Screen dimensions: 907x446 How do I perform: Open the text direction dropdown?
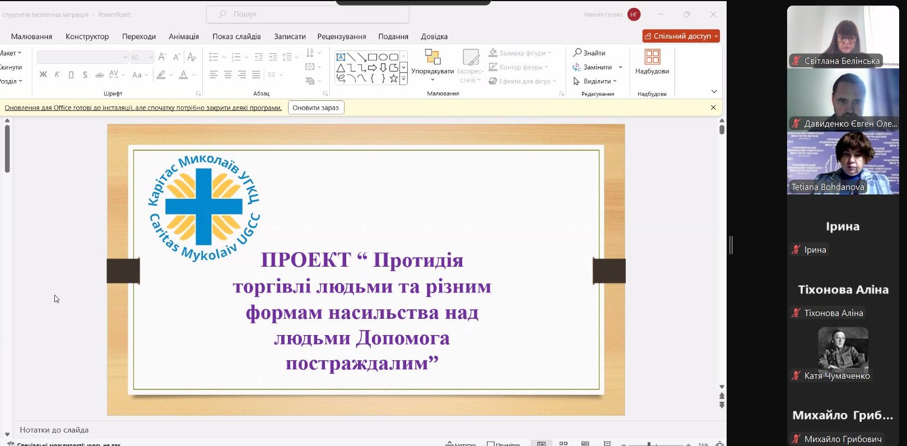[x=313, y=53]
